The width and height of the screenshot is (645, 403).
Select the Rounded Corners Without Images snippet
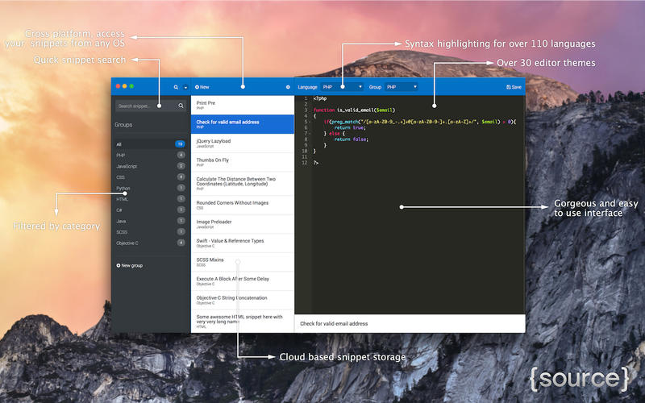pos(243,205)
